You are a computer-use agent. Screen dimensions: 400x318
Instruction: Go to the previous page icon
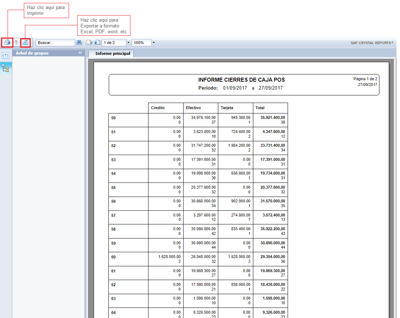pyautogui.click(x=89, y=43)
